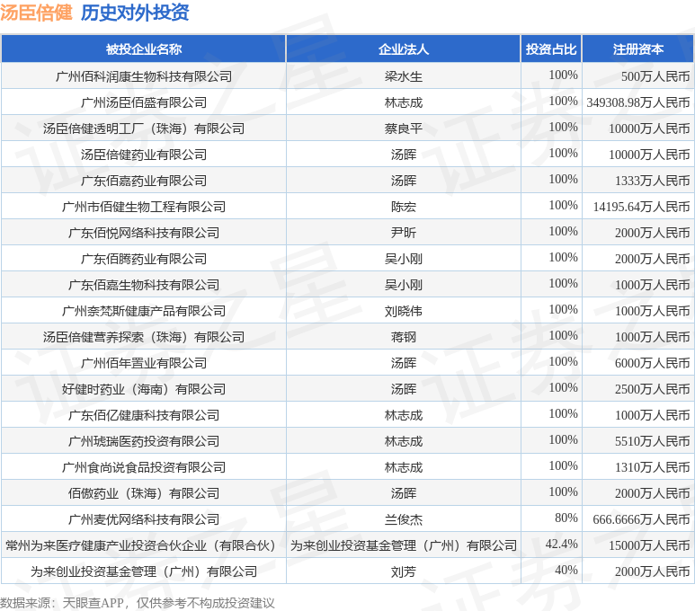Select 汤臣倍健透明工厂（珠海）有限公司 cell

pyautogui.click(x=144, y=128)
